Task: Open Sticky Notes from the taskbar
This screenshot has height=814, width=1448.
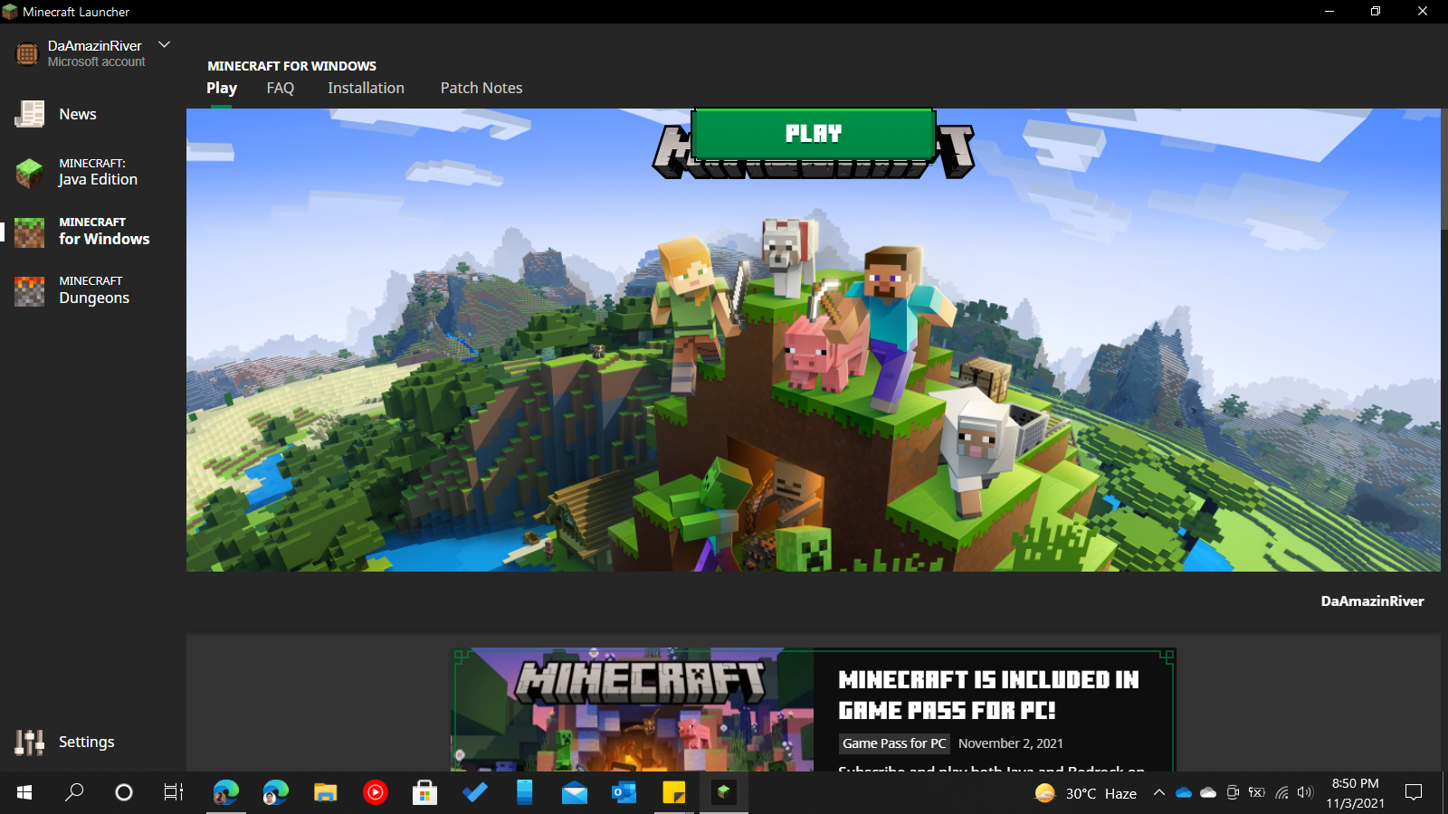Action: point(673,792)
